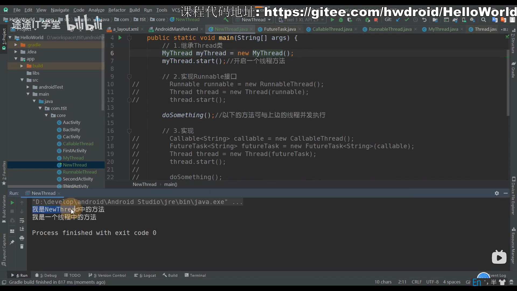Hide the Run panel with the minus icon
Screen dimensions: 517x291
click(506, 193)
